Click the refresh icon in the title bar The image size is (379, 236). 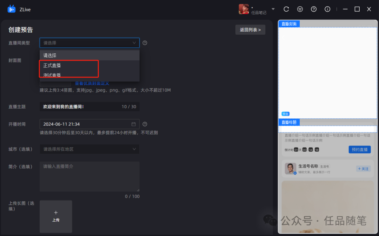286,9
